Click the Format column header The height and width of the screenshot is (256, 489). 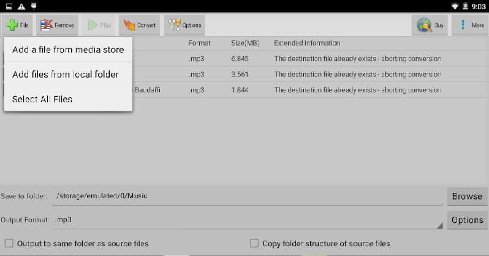[199, 43]
